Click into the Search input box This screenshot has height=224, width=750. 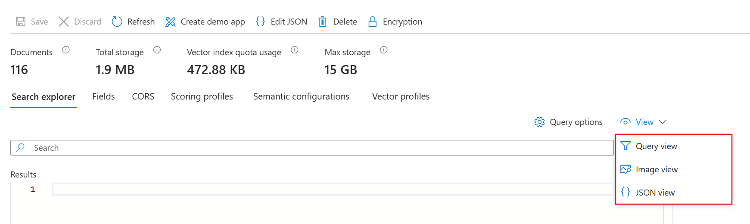pos(312,148)
